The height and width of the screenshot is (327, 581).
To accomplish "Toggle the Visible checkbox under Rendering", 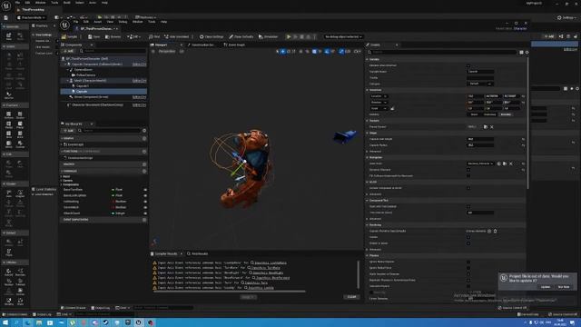I will (468, 237).
